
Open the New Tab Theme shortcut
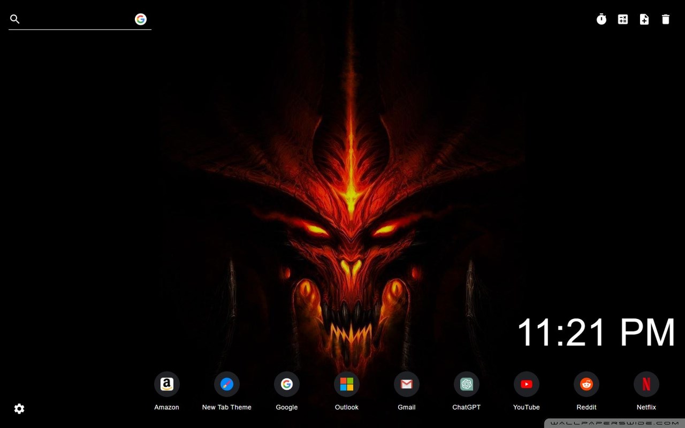pyautogui.click(x=227, y=384)
